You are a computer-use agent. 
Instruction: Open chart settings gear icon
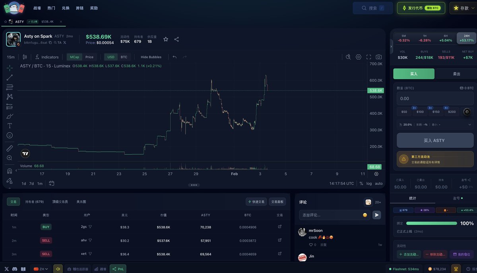[x=359, y=57]
